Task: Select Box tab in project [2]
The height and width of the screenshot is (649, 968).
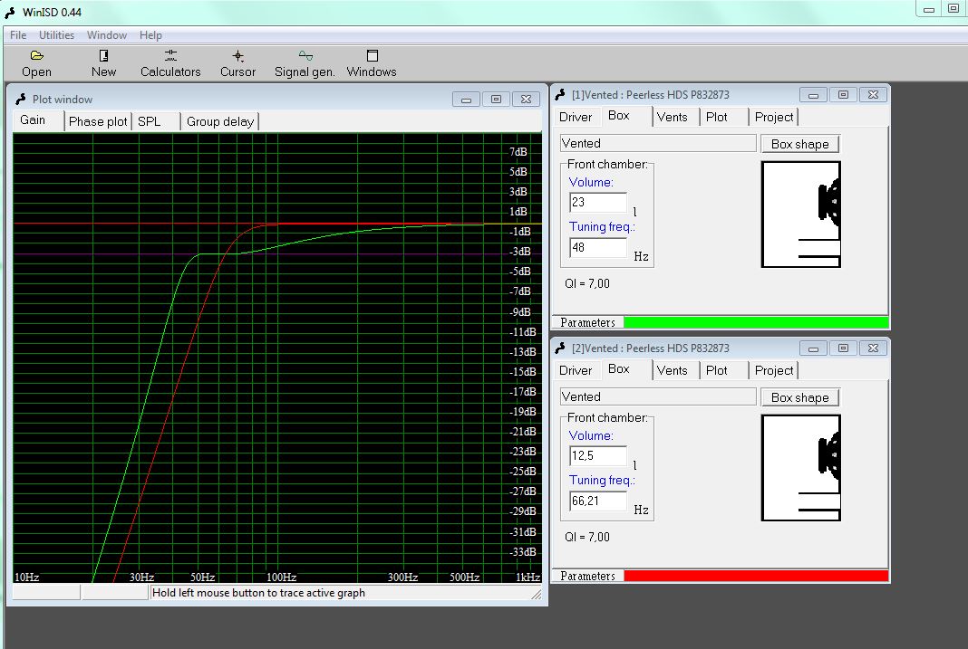Action: pos(626,369)
